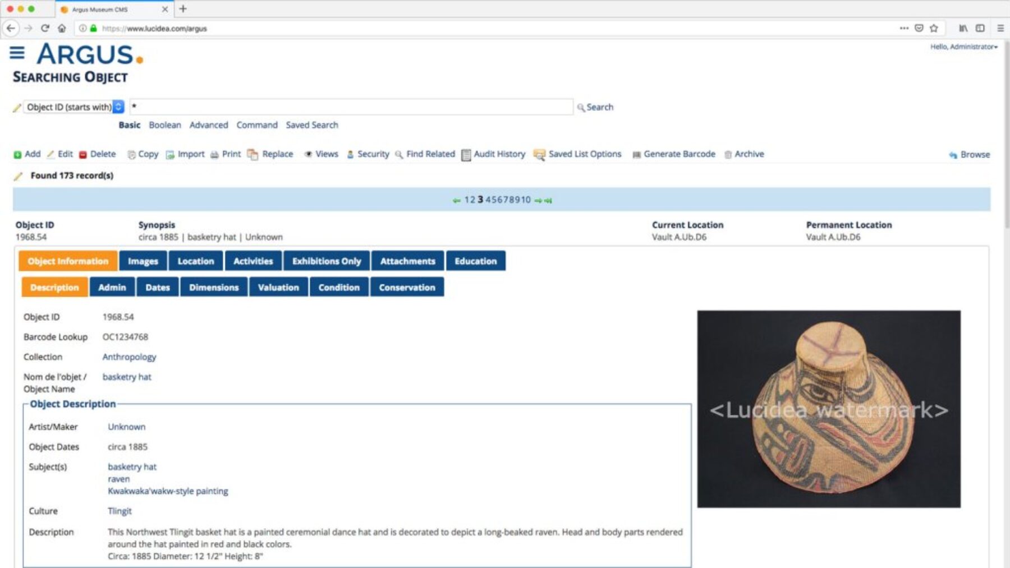Open the Anthropology collection link
Image resolution: width=1010 pixels, height=568 pixels.
pos(129,357)
